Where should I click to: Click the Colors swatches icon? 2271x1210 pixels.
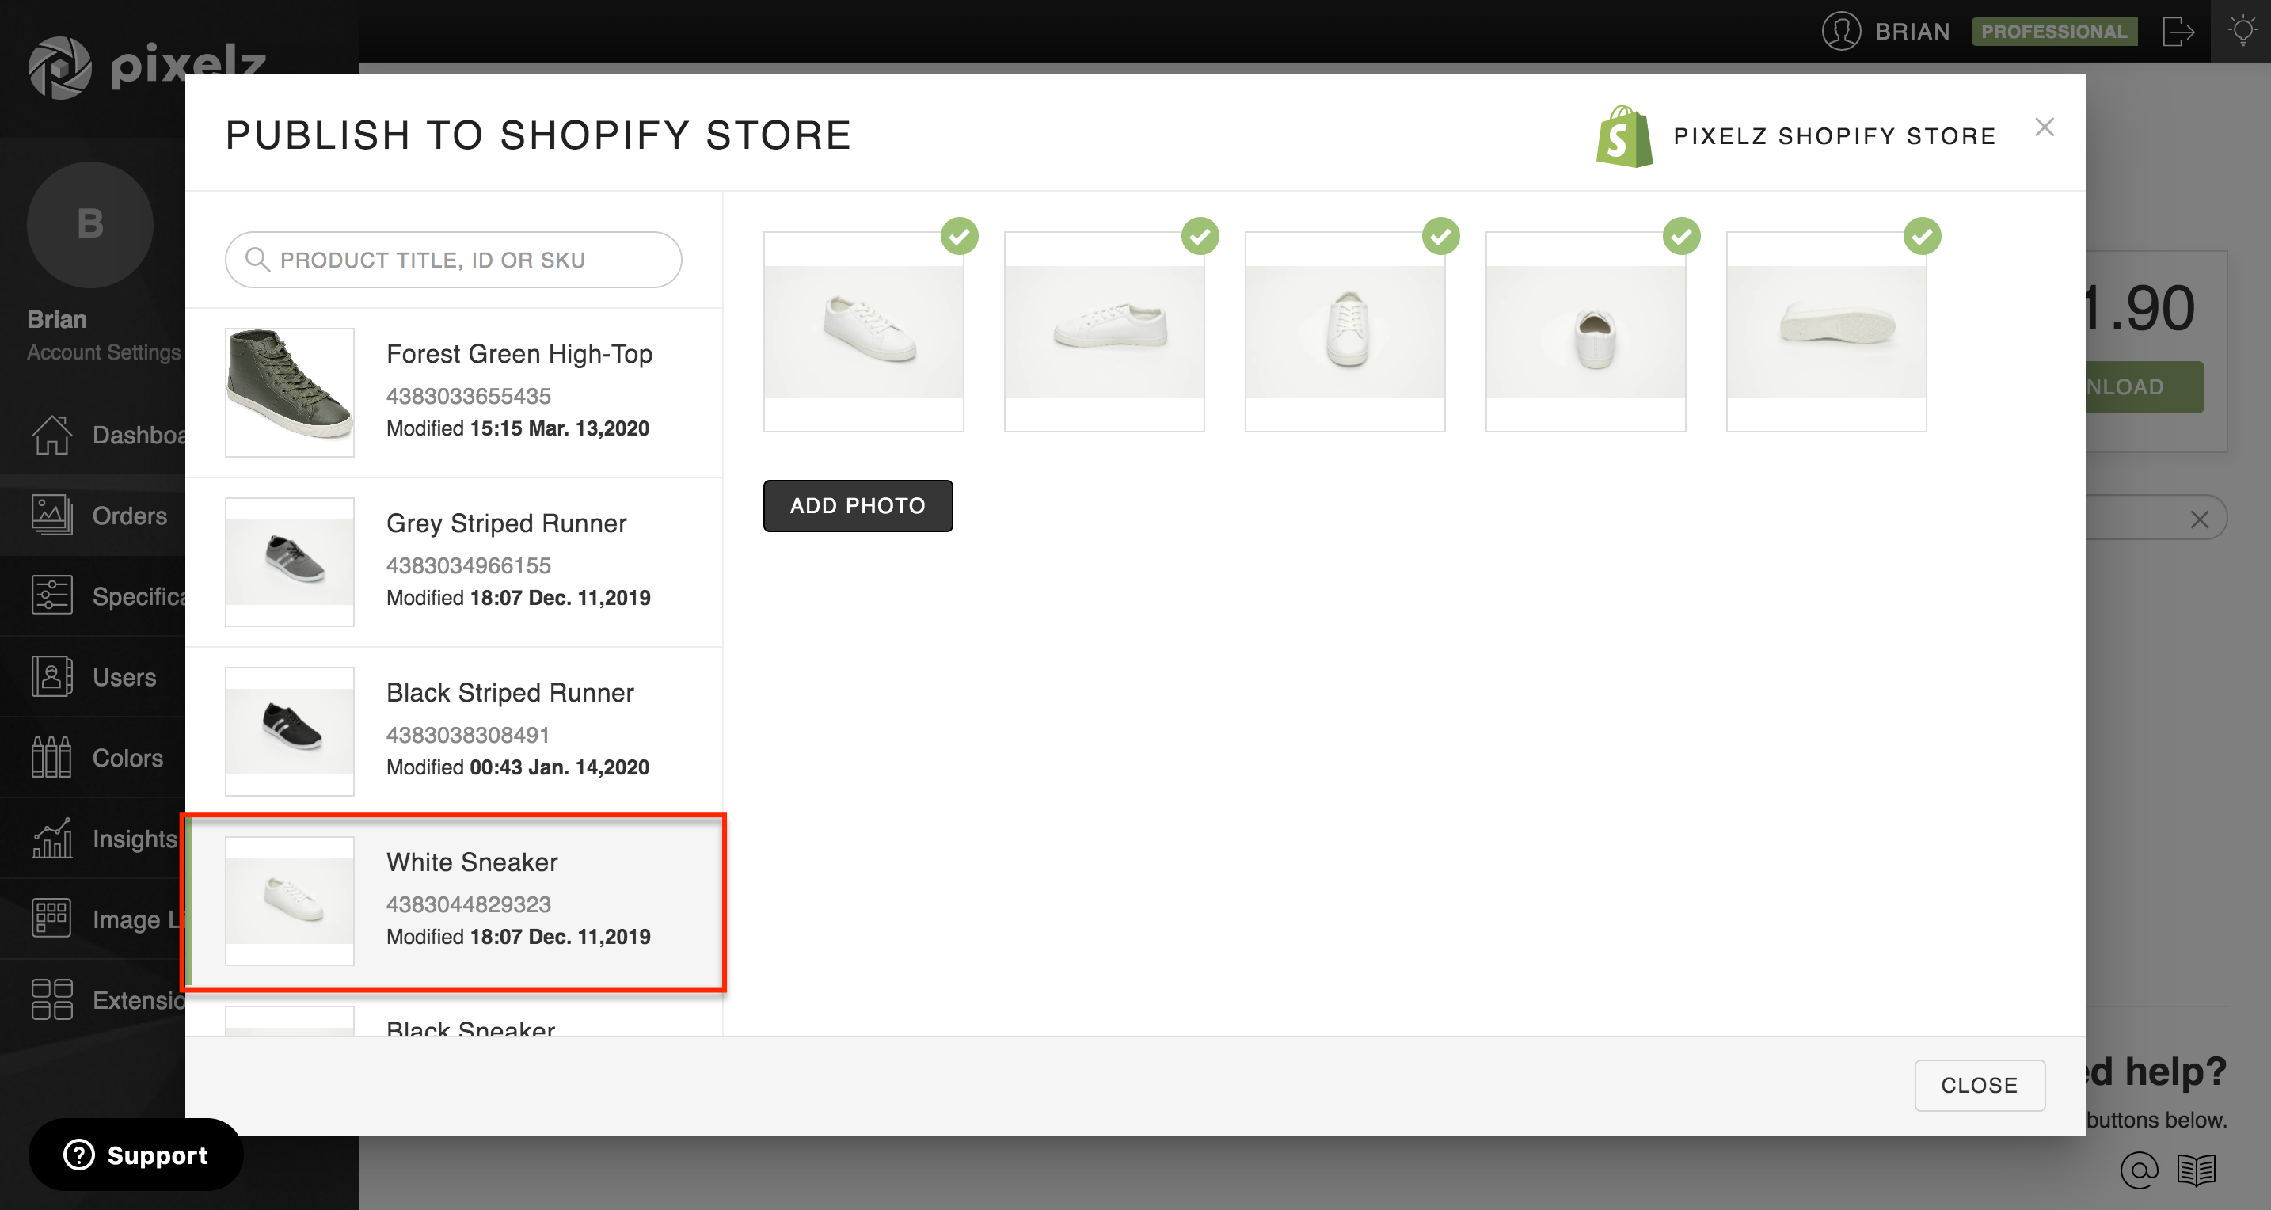[51, 758]
